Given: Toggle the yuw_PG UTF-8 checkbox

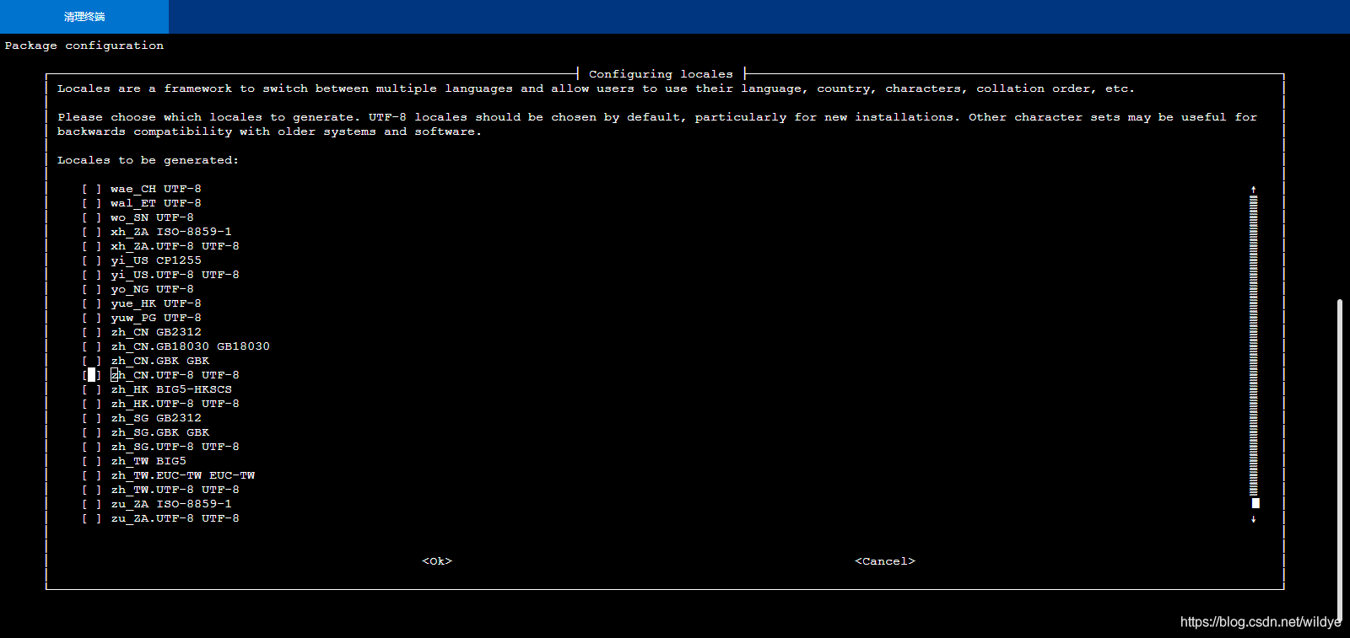Looking at the screenshot, I should click(x=91, y=318).
